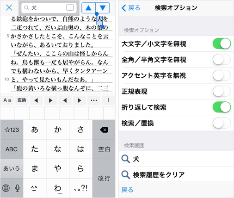Tap the magnifier icon beside 犬 history entry
The image size is (234, 198).
tap(126, 159)
